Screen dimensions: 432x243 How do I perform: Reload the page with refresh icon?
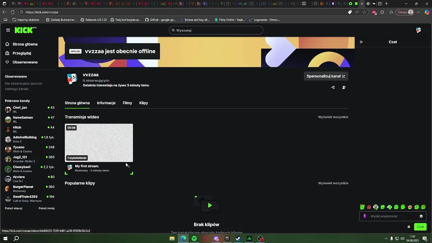(x=12, y=12)
